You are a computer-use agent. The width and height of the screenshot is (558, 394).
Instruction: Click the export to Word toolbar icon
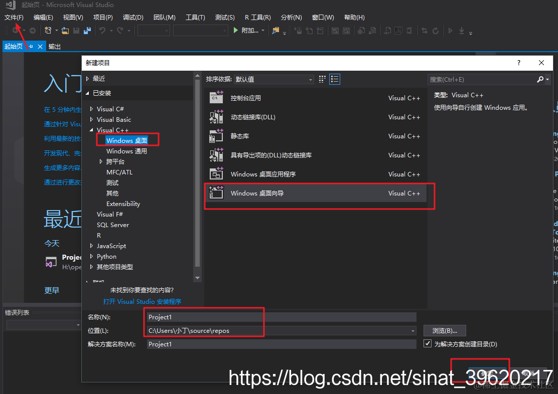coord(409,31)
